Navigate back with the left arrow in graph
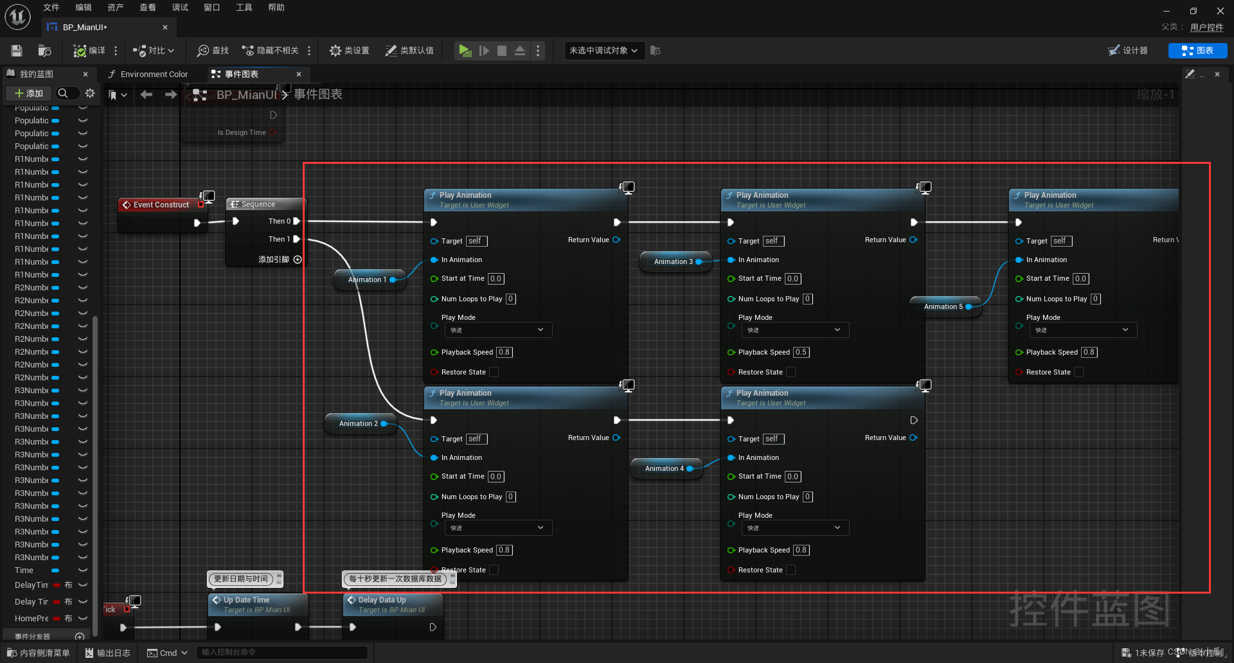This screenshot has width=1234, height=663. pos(147,94)
